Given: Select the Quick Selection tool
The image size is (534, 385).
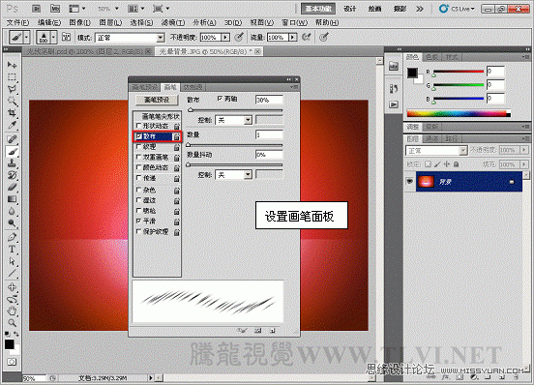Looking at the screenshot, I should tap(12, 101).
